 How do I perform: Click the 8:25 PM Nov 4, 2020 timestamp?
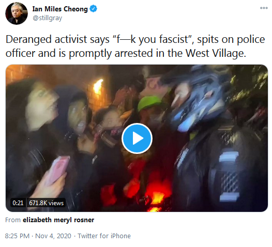point(38,236)
